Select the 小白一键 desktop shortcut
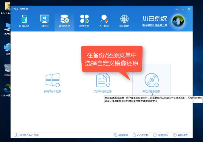 click(7, 89)
